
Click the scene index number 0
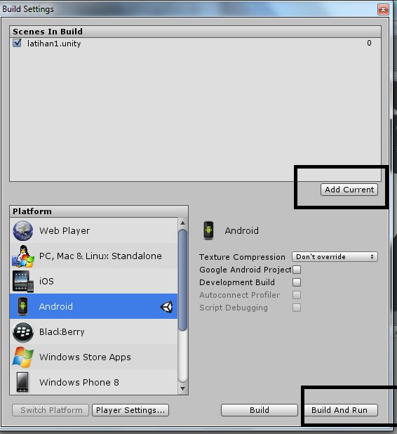click(x=369, y=43)
